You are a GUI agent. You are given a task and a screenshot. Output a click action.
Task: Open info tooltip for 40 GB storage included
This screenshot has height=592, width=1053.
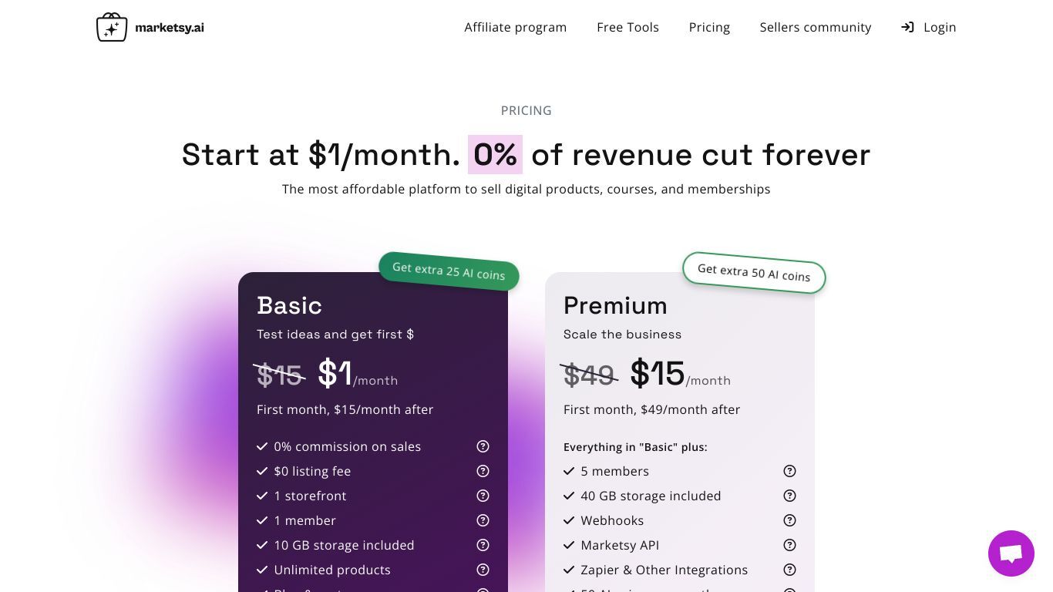point(789,496)
